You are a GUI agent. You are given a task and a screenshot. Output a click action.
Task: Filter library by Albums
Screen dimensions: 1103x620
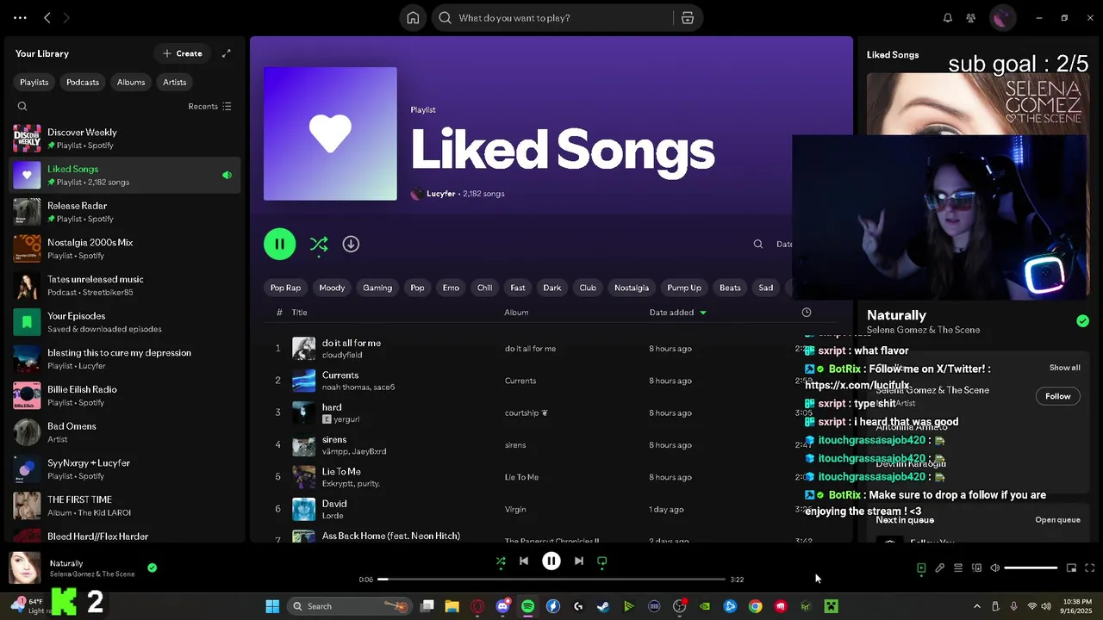tap(131, 83)
